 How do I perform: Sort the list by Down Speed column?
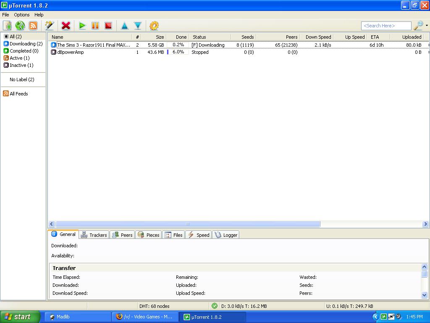[318, 37]
